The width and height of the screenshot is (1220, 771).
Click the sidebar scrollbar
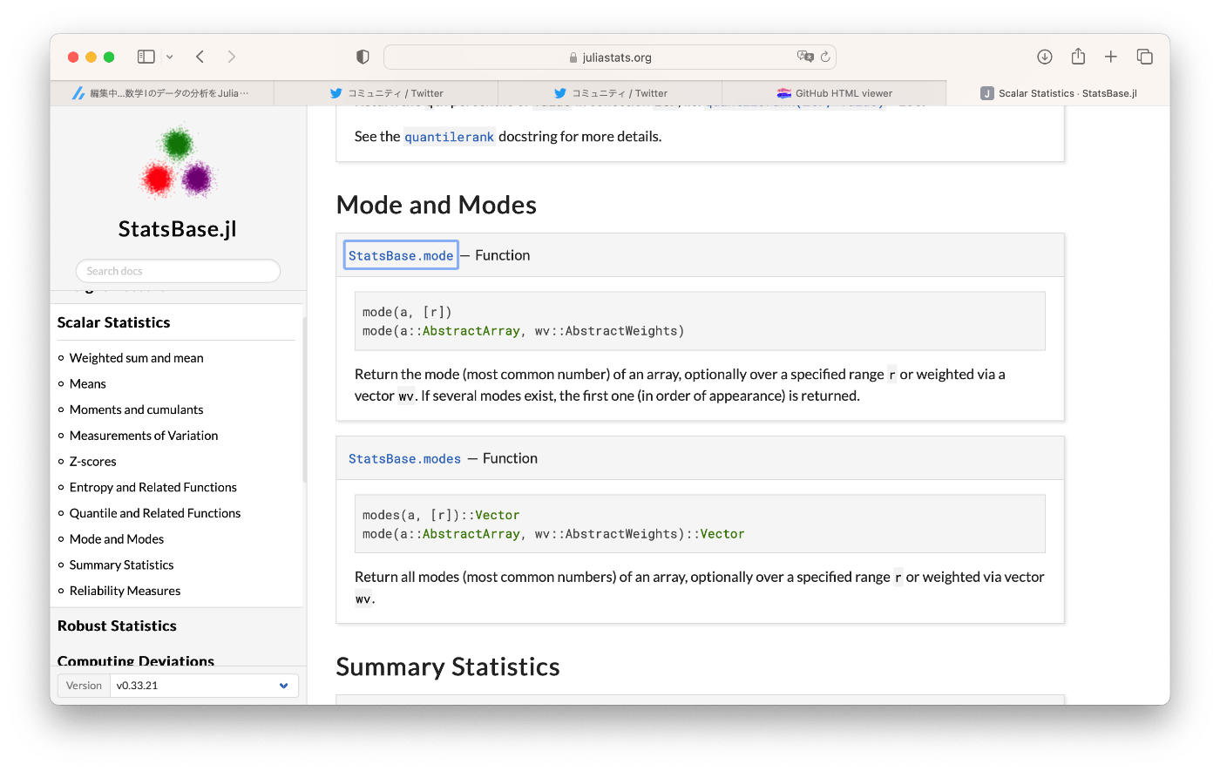pyautogui.click(x=304, y=401)
